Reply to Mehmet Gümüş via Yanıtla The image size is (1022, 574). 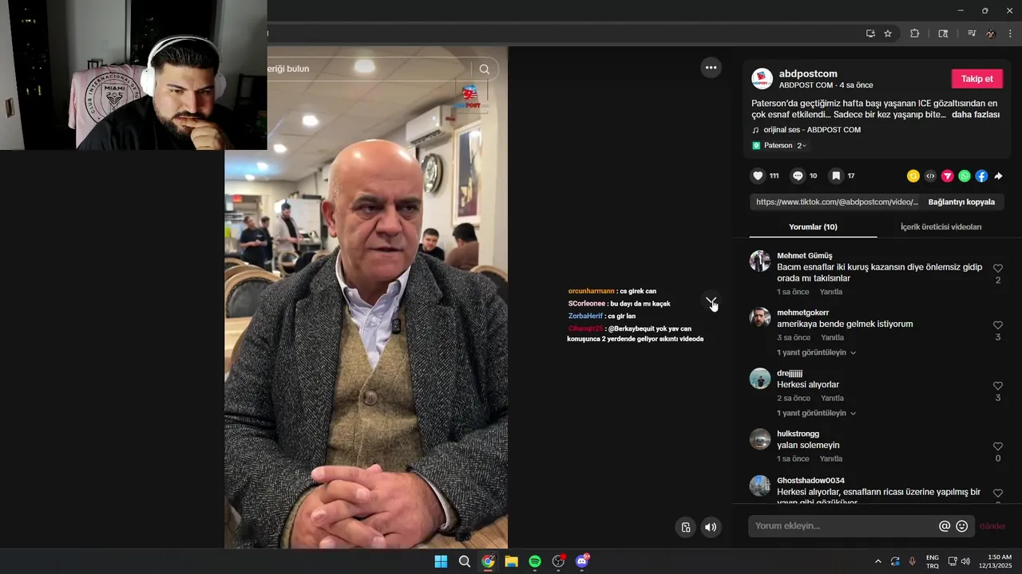(830, 292)
